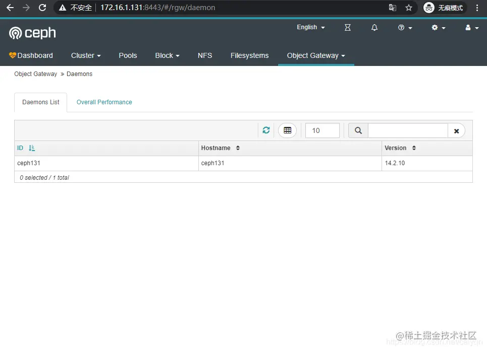Open the help question-mark dropdown

(405, 28)
